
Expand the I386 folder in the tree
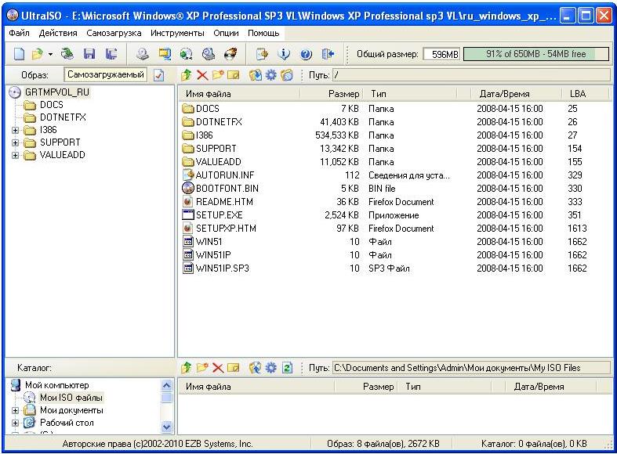click(15, 130)
